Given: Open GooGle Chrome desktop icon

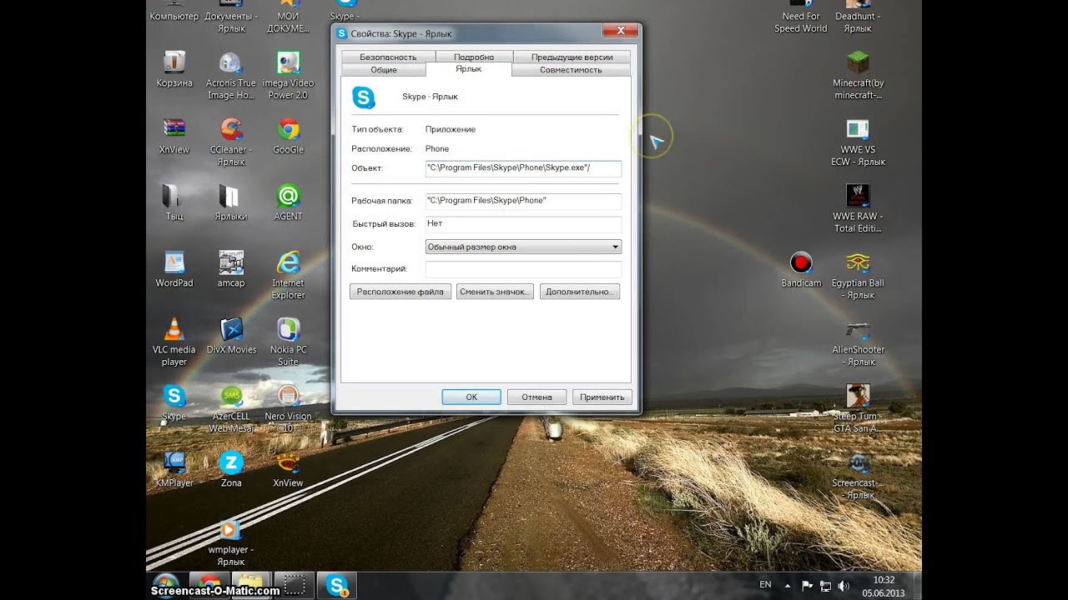Looking at the screenshot, I should [288, 137].
